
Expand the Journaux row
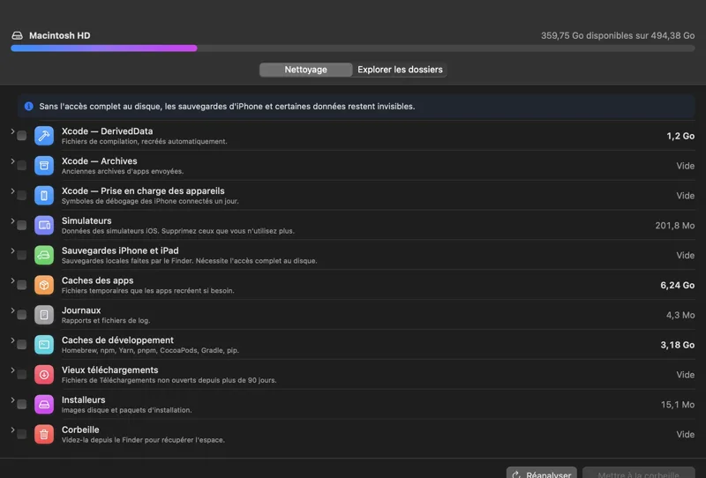pyautogui.click(x=12, y=310)
